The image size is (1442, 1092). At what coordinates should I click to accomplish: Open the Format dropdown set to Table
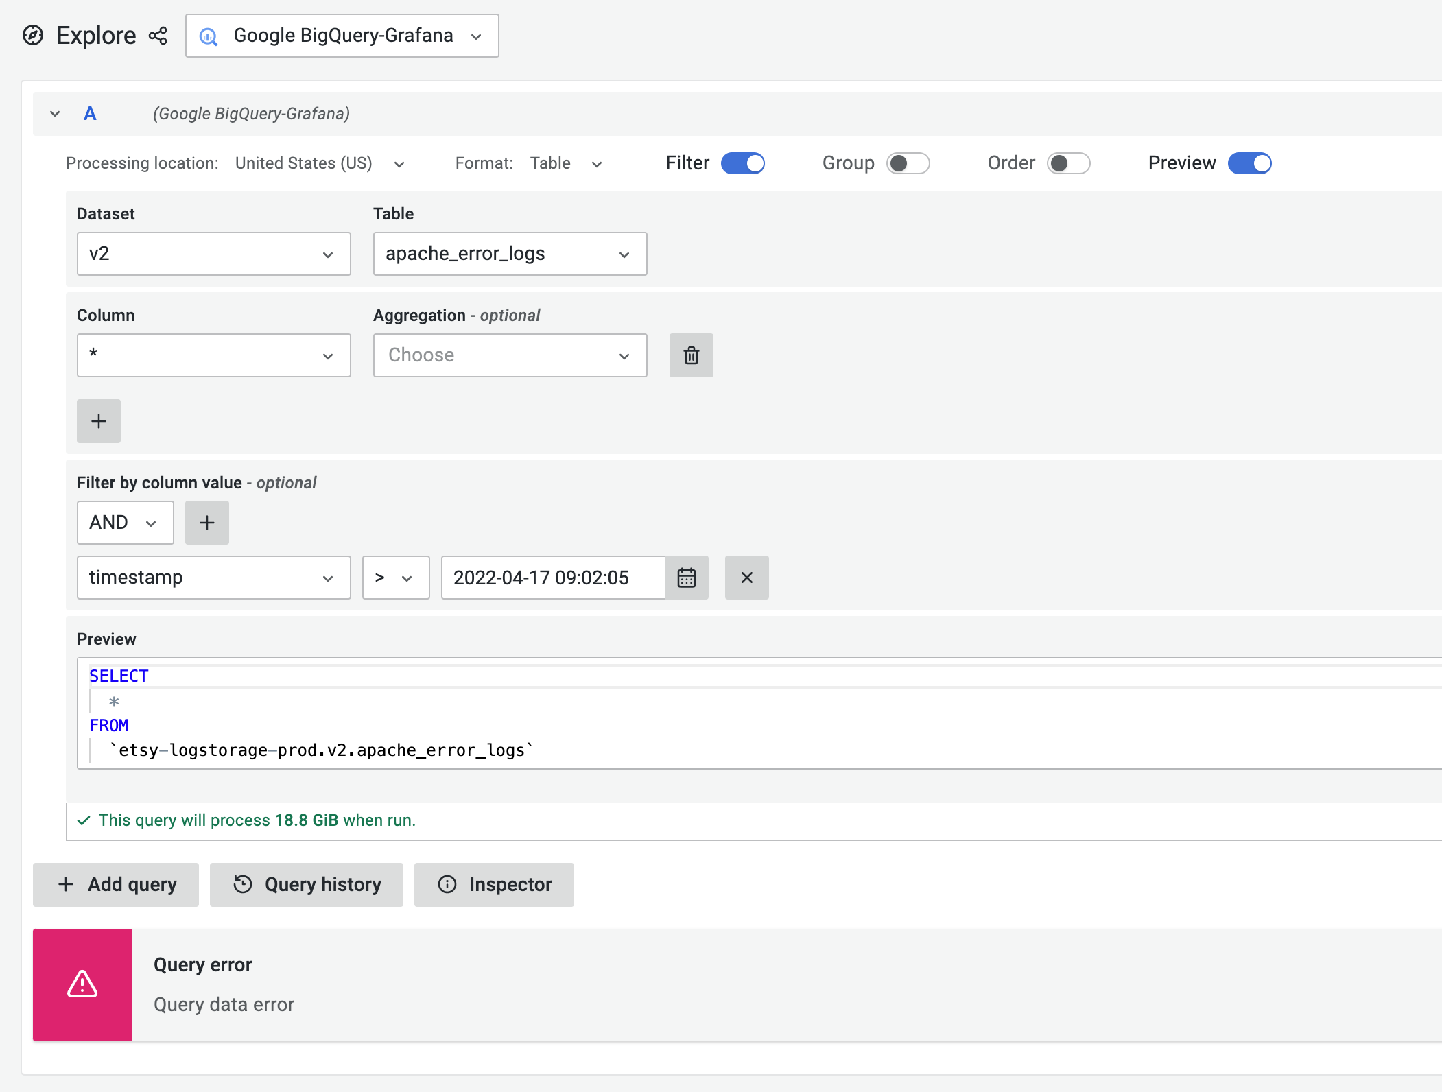coord(567,163)
